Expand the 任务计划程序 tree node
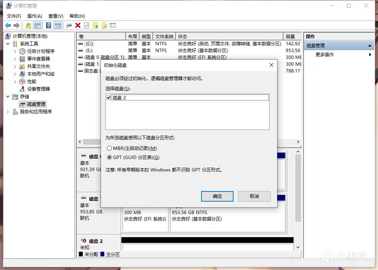Viewport: 378px width, 270px height. [x=15, y=51]
